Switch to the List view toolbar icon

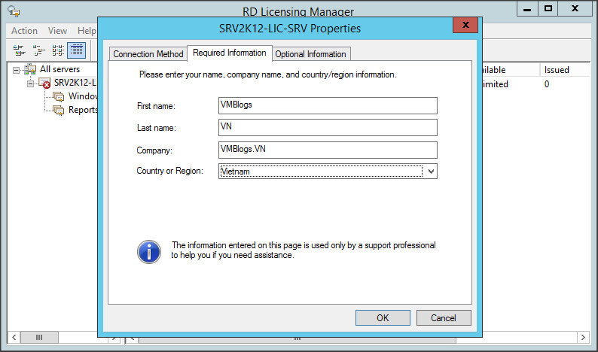click(x=57, y=50)
